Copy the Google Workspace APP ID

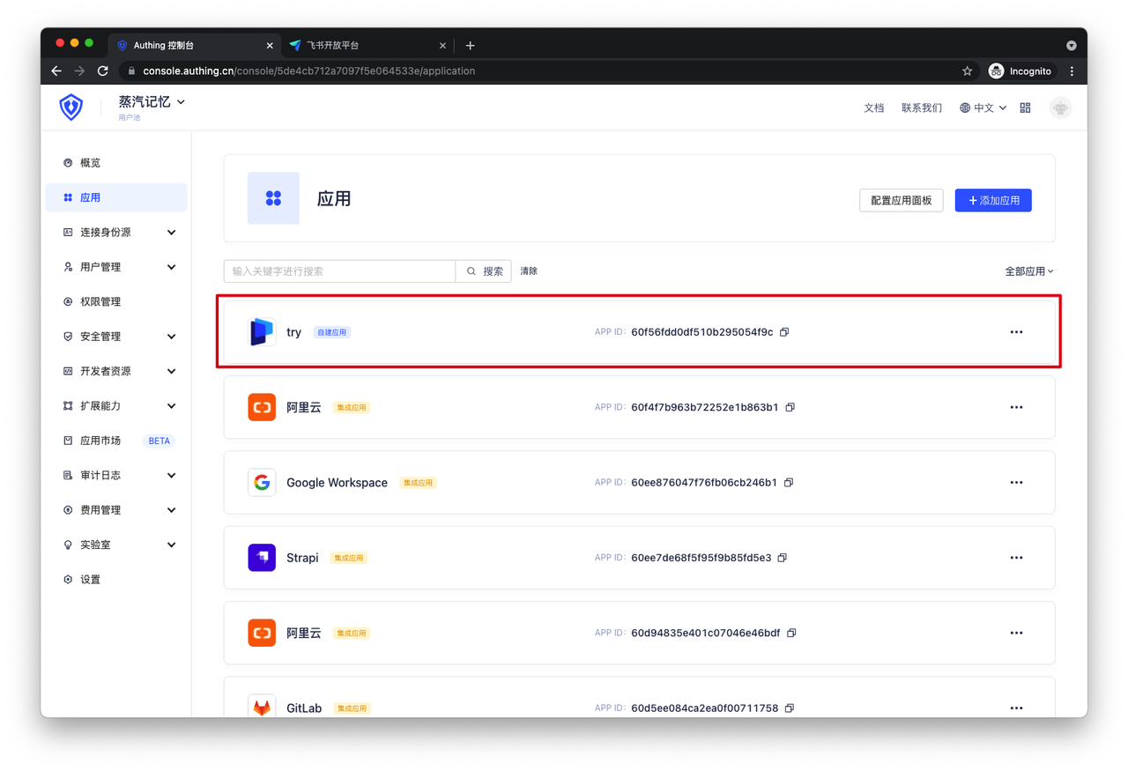pyautogui.click(x=789, y=483)
